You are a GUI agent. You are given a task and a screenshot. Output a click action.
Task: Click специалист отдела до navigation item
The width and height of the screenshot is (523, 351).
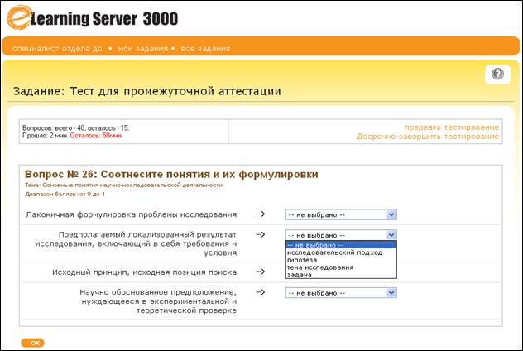pyautogui.click(x=57, y=49)
